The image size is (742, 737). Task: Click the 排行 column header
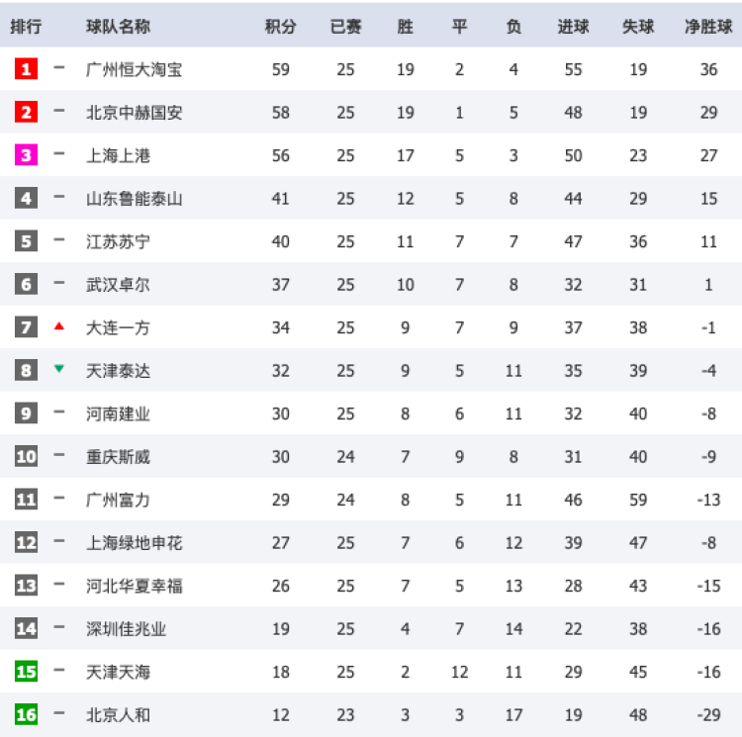pyautogui.click(x=26, y=27)
